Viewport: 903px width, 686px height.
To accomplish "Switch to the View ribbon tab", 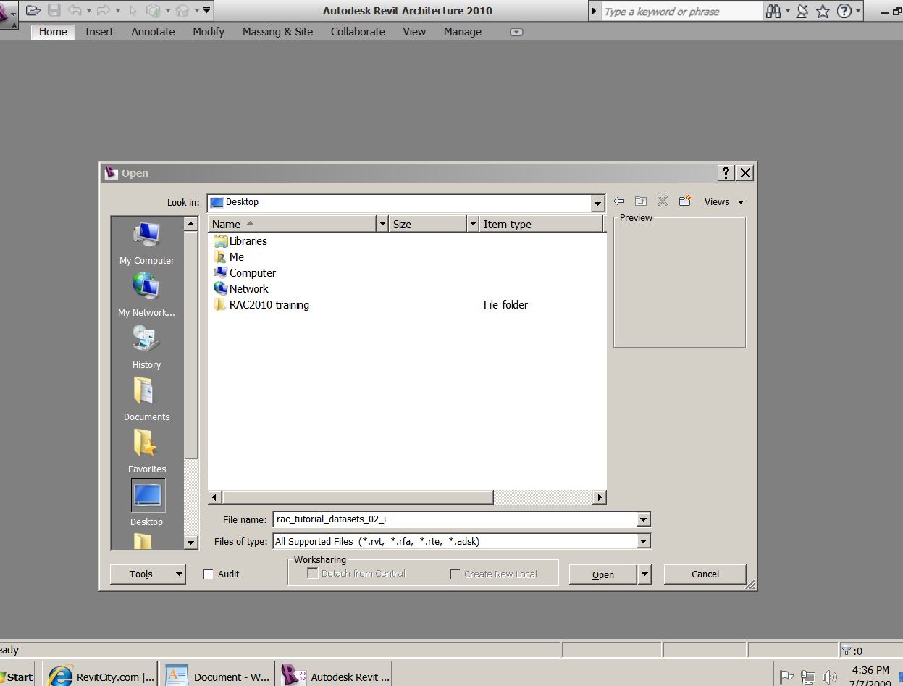I will point(414,32).
